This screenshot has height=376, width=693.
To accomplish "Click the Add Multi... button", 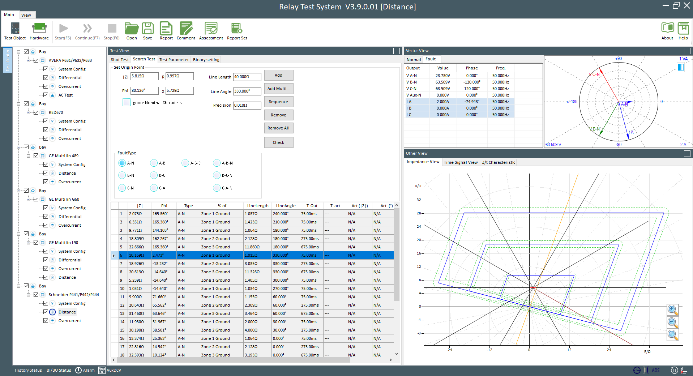I will coord(278,89).
